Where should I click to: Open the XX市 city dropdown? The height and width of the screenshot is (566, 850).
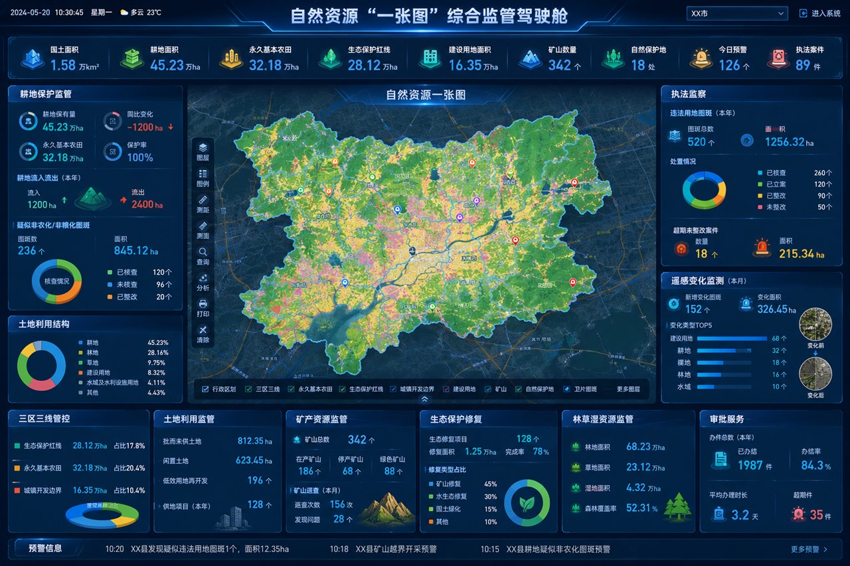737,13
